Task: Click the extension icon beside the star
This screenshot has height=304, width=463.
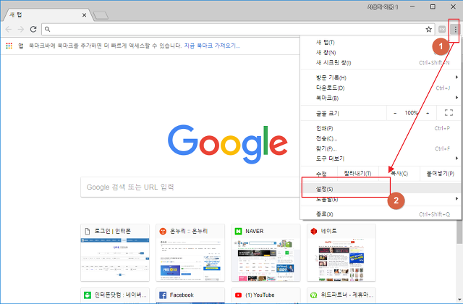Action: [x=442, y=29]
